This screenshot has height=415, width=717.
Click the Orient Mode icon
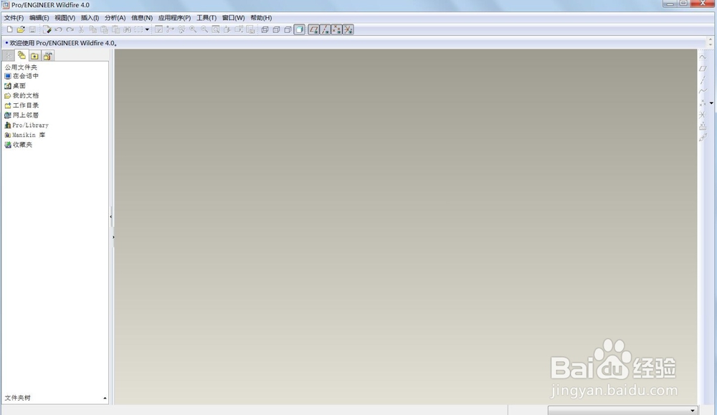[181, 29]
